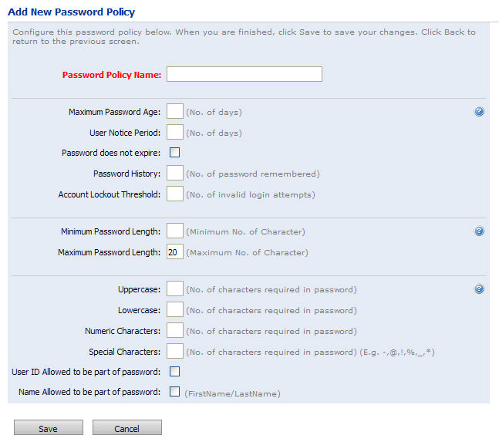Focus the Password Policy Name field
This screenshot has width=499, height=442.
tap(244, 75)
